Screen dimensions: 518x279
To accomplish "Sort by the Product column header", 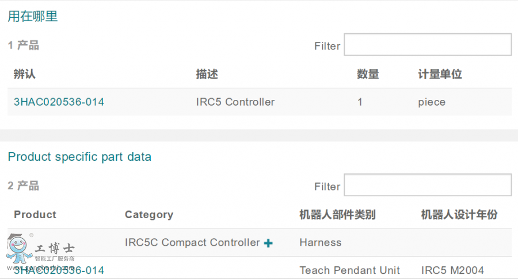I will [x=35, y=215].
